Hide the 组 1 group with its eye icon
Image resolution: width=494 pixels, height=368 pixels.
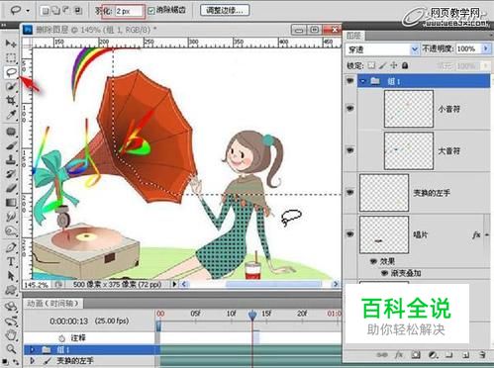tap(349, 81)
